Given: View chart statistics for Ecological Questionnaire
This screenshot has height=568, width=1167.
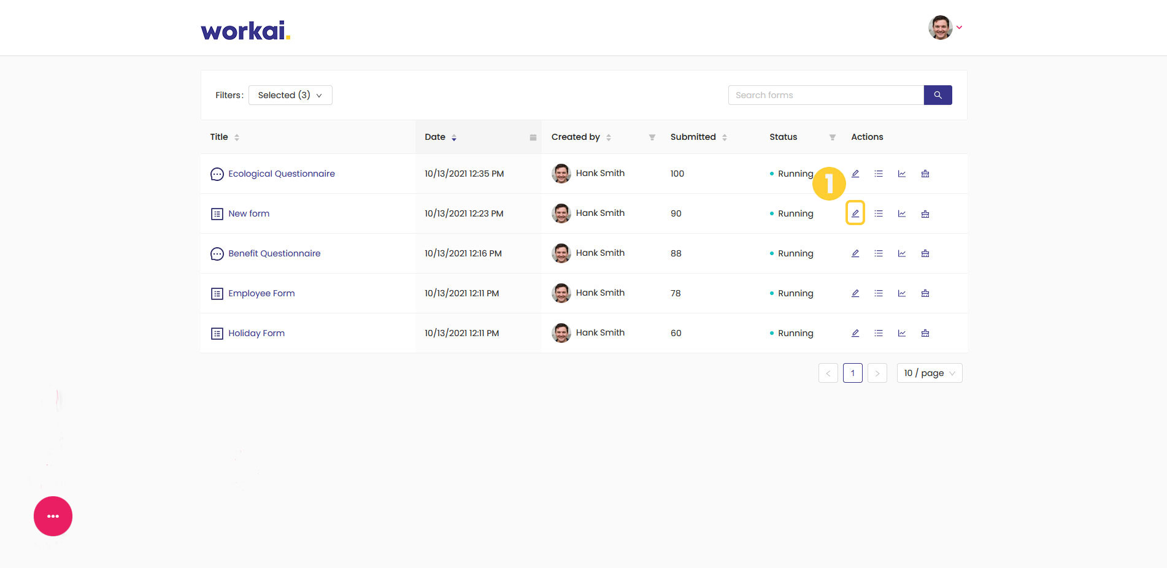Looking at the screenshot, I should [902, 174].
